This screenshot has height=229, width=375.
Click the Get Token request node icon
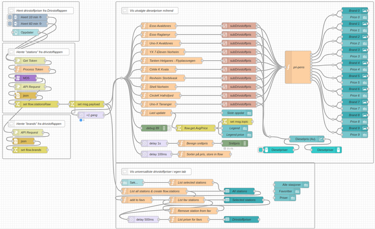(18, 61)
